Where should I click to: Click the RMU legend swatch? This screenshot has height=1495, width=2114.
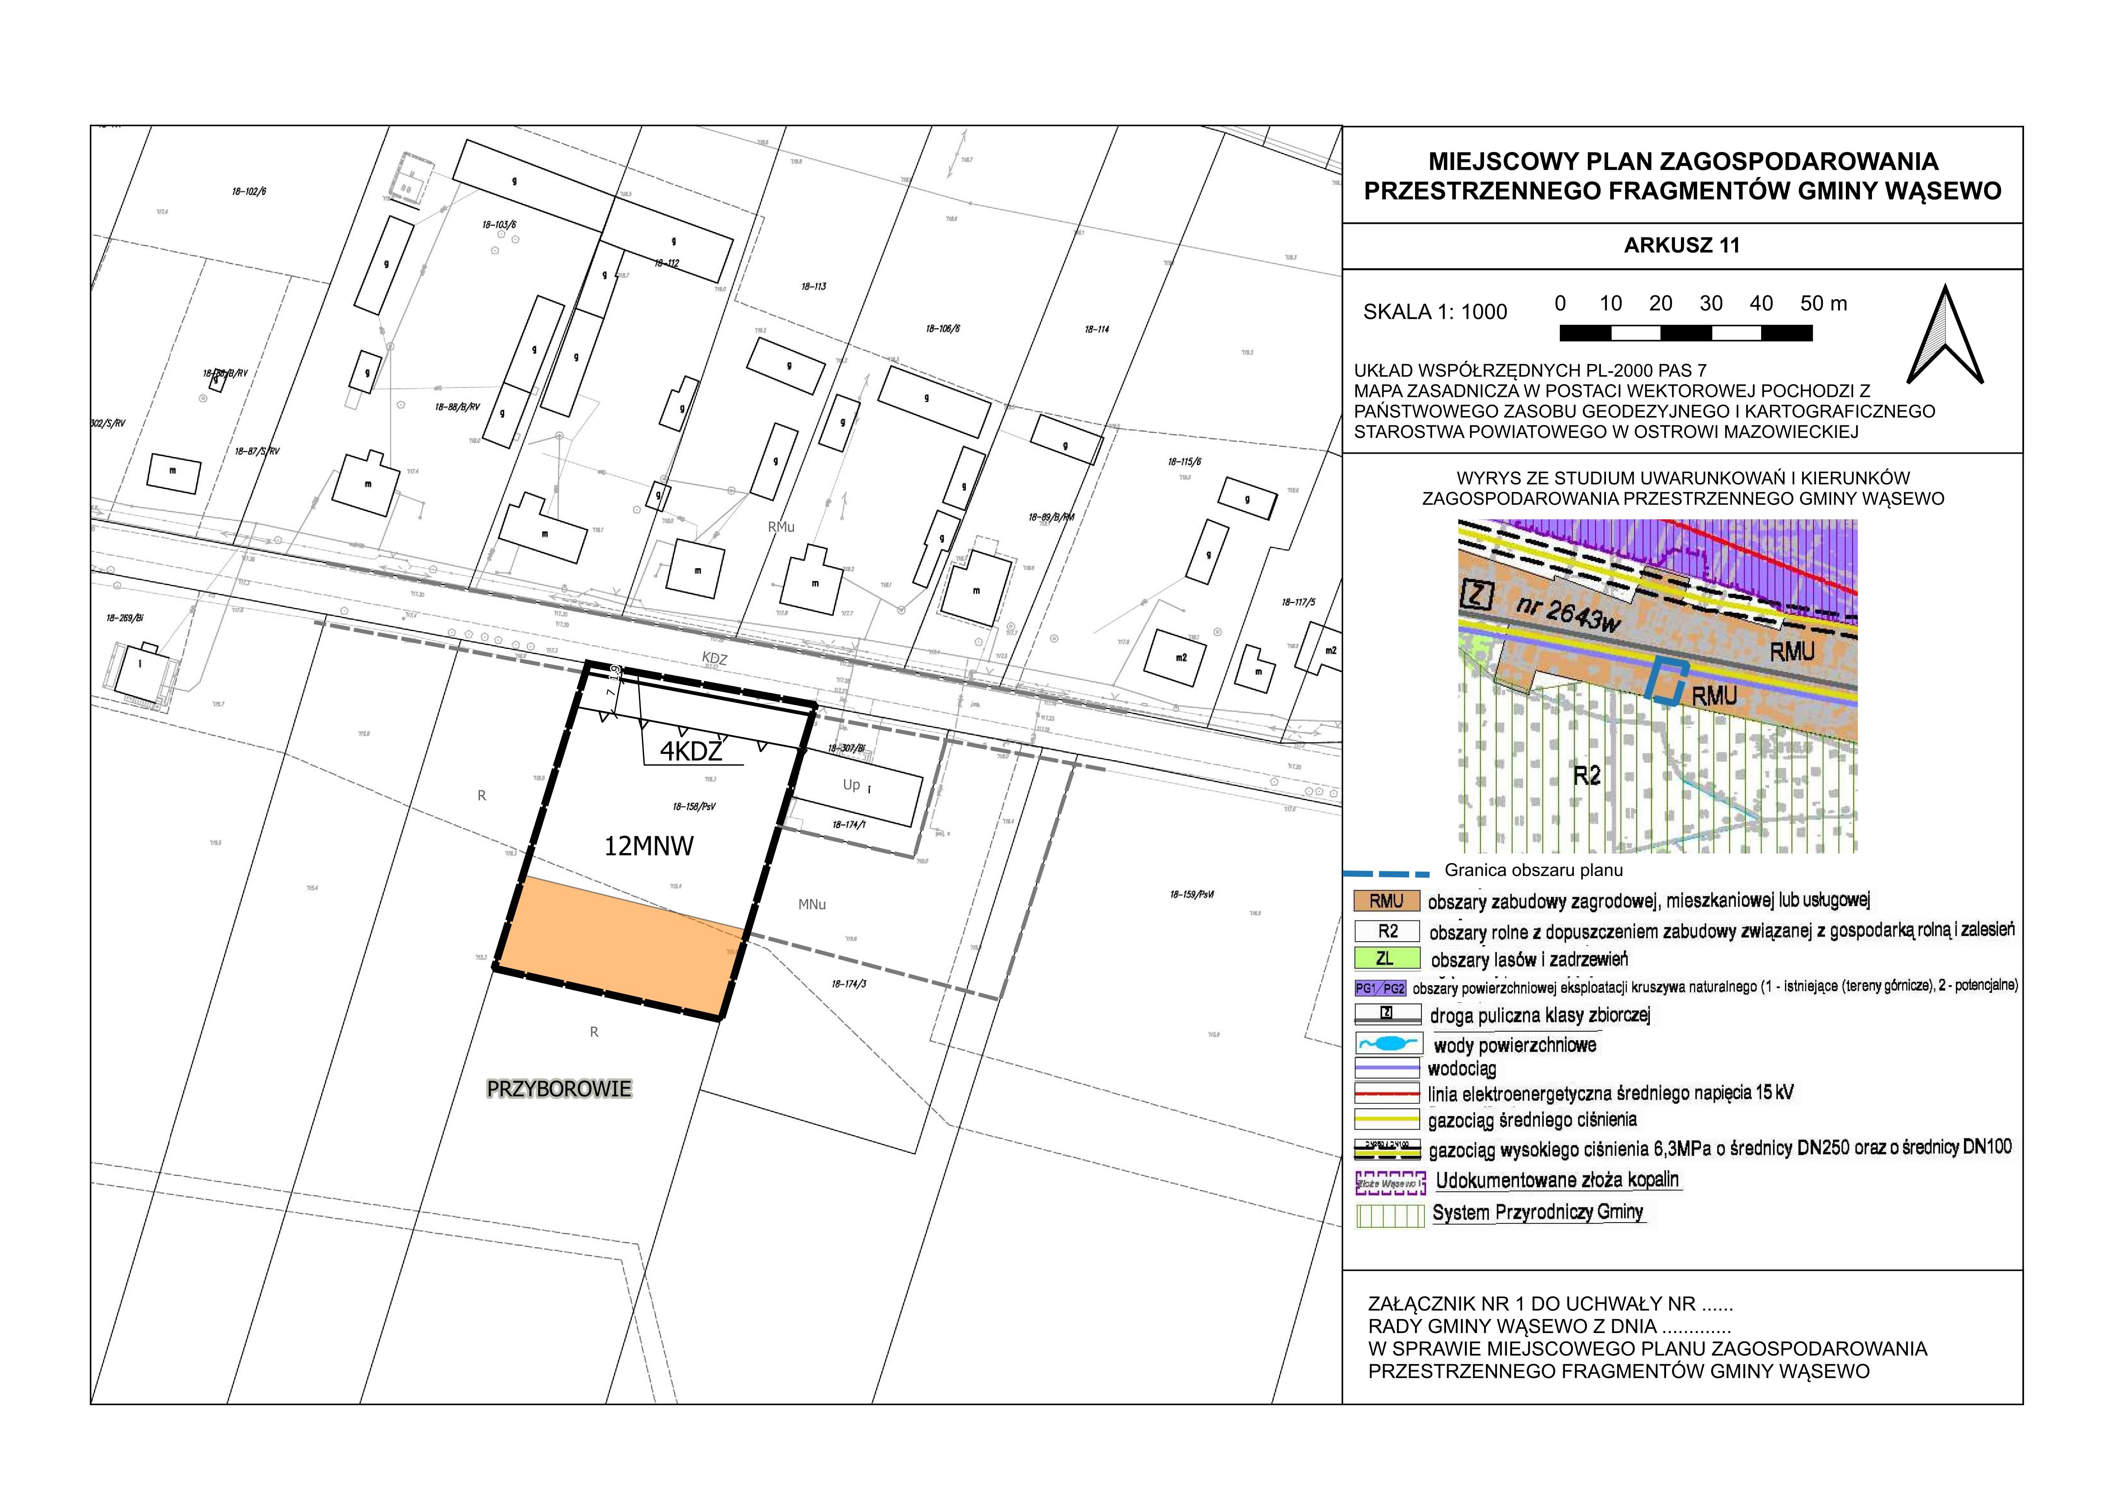tap(1386, 901)
